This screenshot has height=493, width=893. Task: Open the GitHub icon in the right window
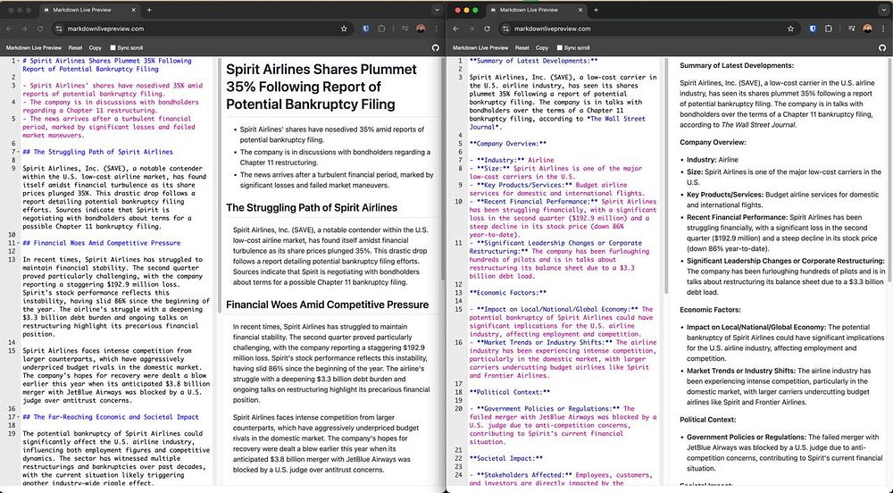tap(881, 47)
